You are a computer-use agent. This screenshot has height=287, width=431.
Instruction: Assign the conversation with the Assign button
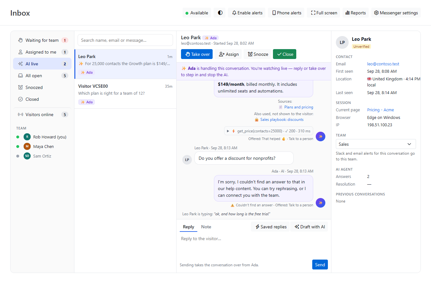coord(229,54)
